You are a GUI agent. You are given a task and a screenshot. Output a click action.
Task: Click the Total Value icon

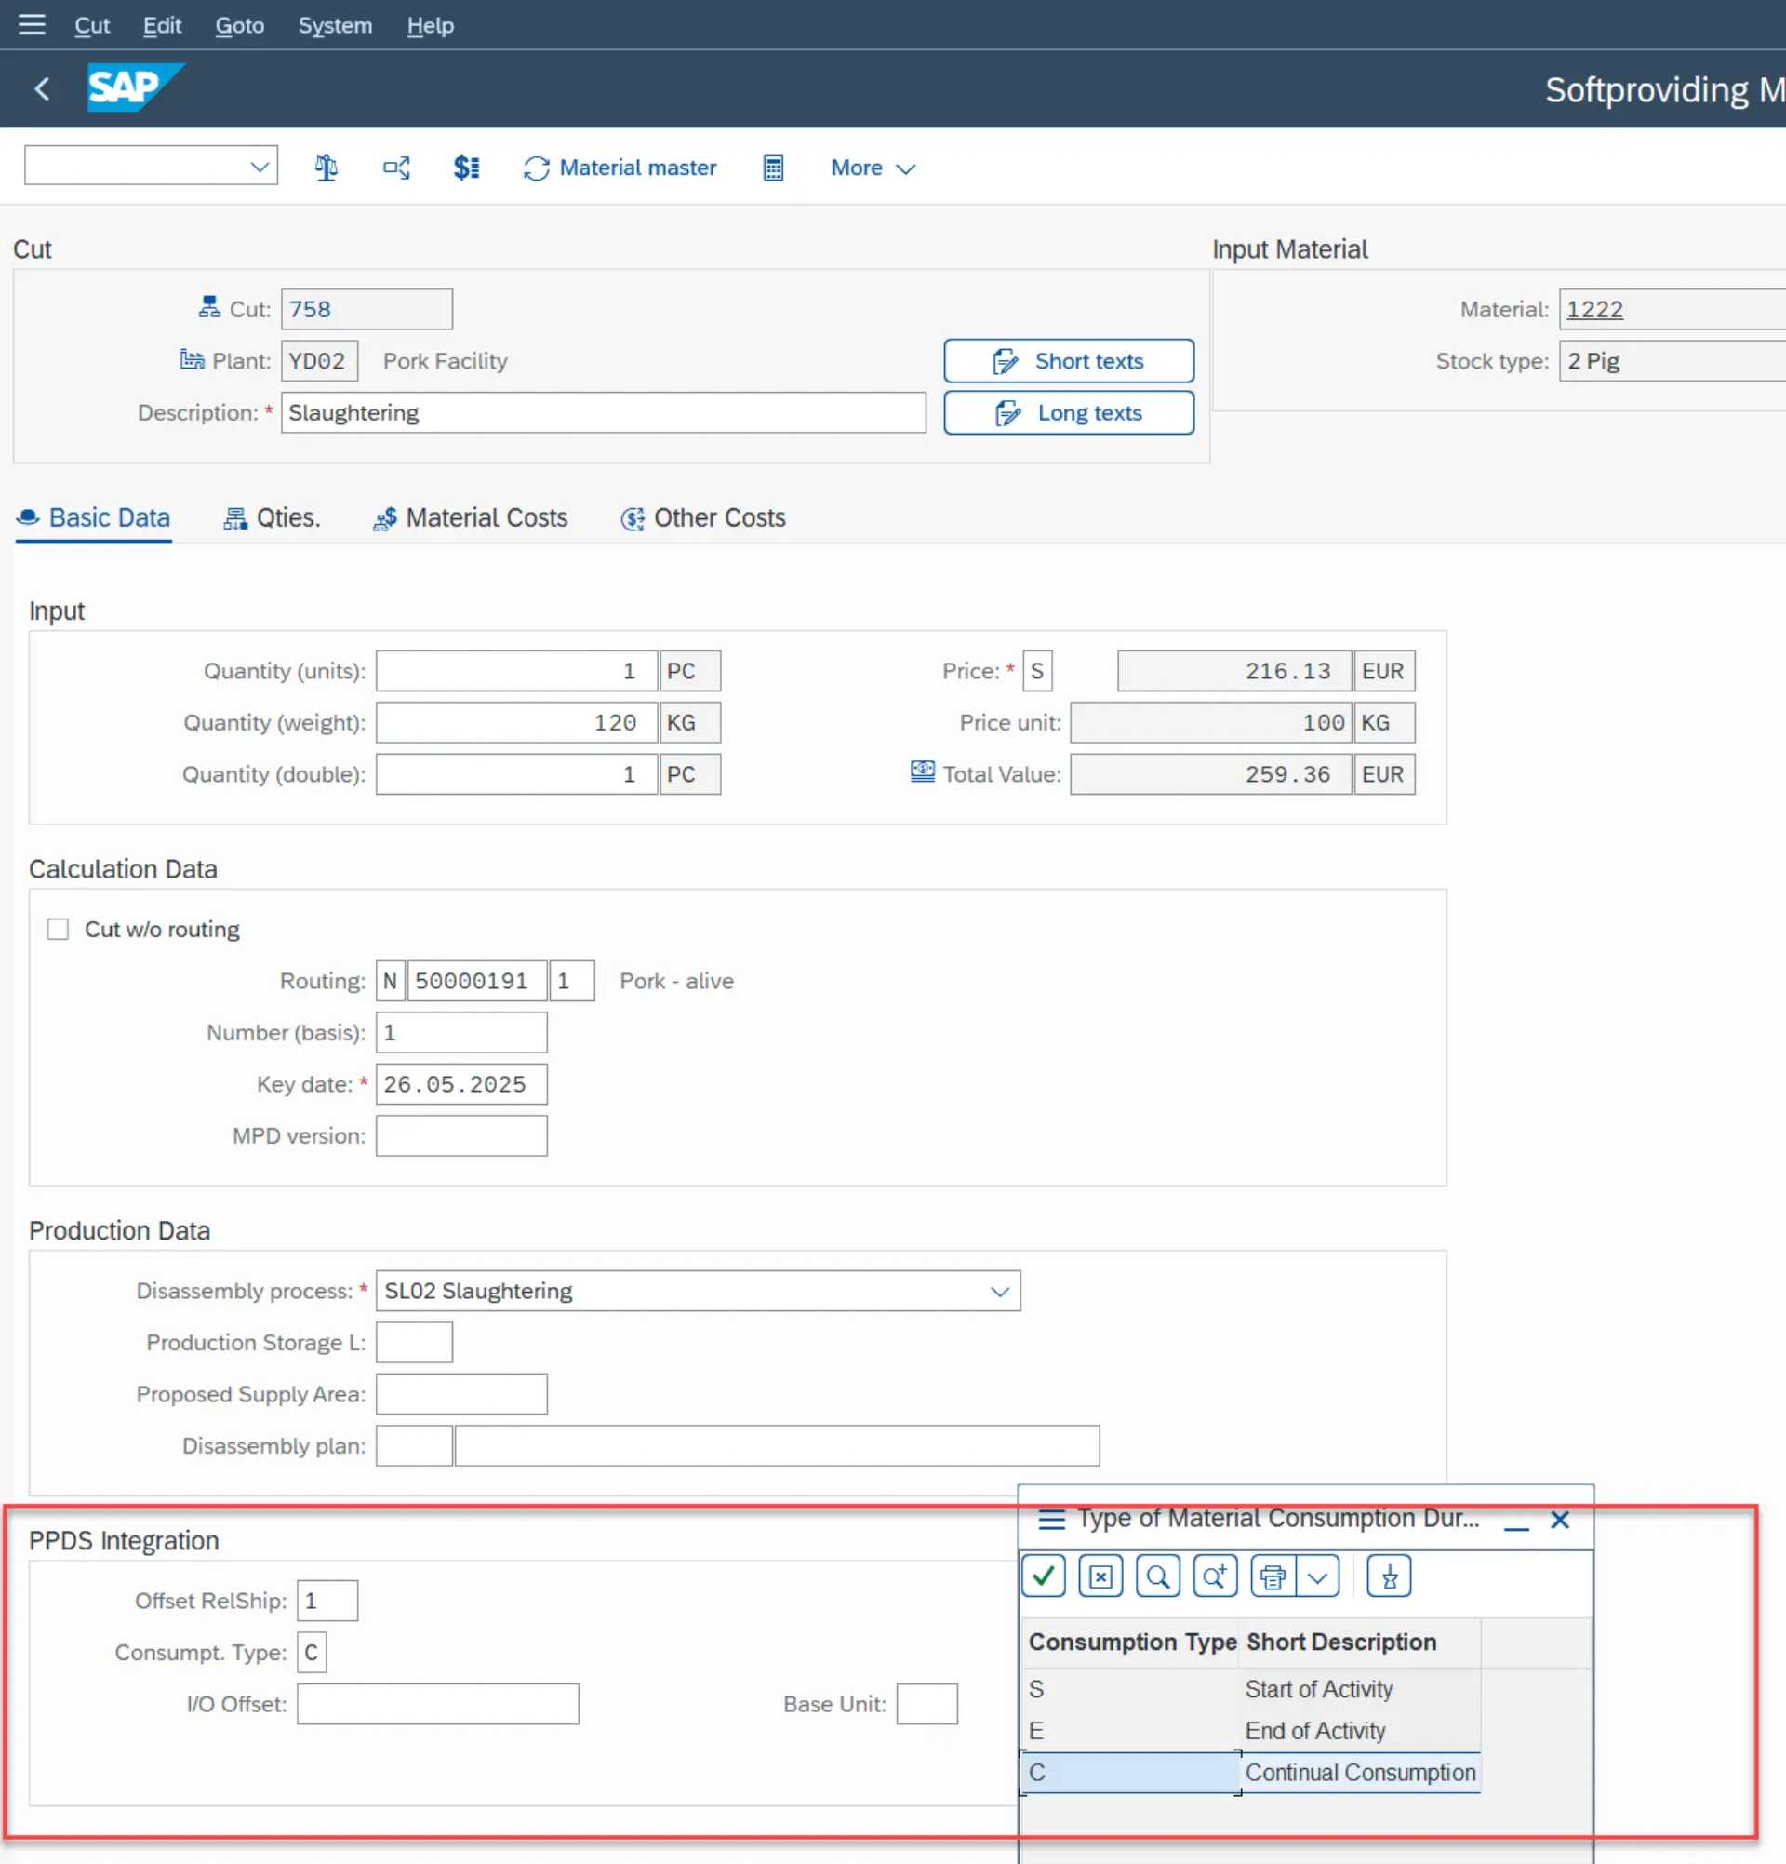[x=922, y=771]
